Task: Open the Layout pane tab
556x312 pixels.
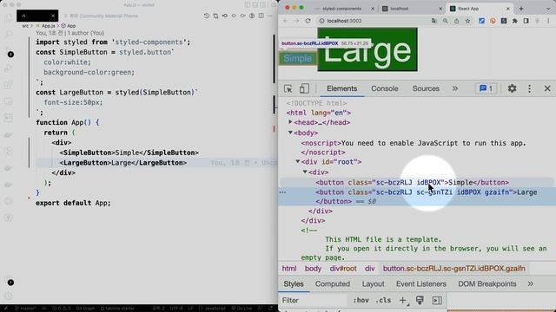Action: [x=373, y=284]
